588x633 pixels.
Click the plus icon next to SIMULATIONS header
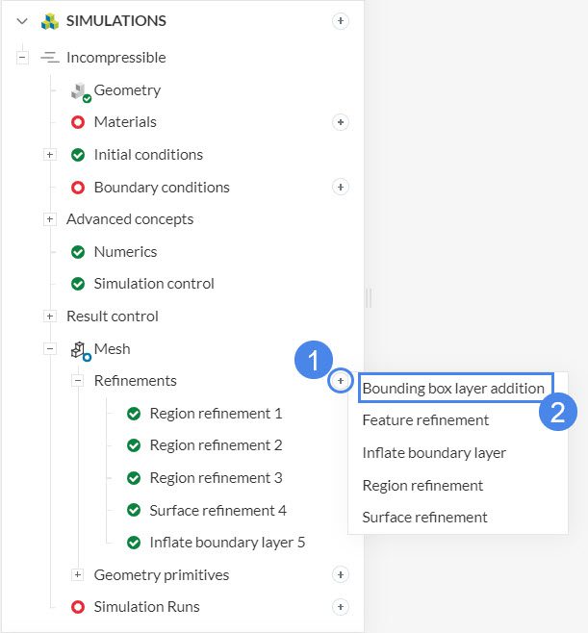pyautogui.click(x=340, y=21)
